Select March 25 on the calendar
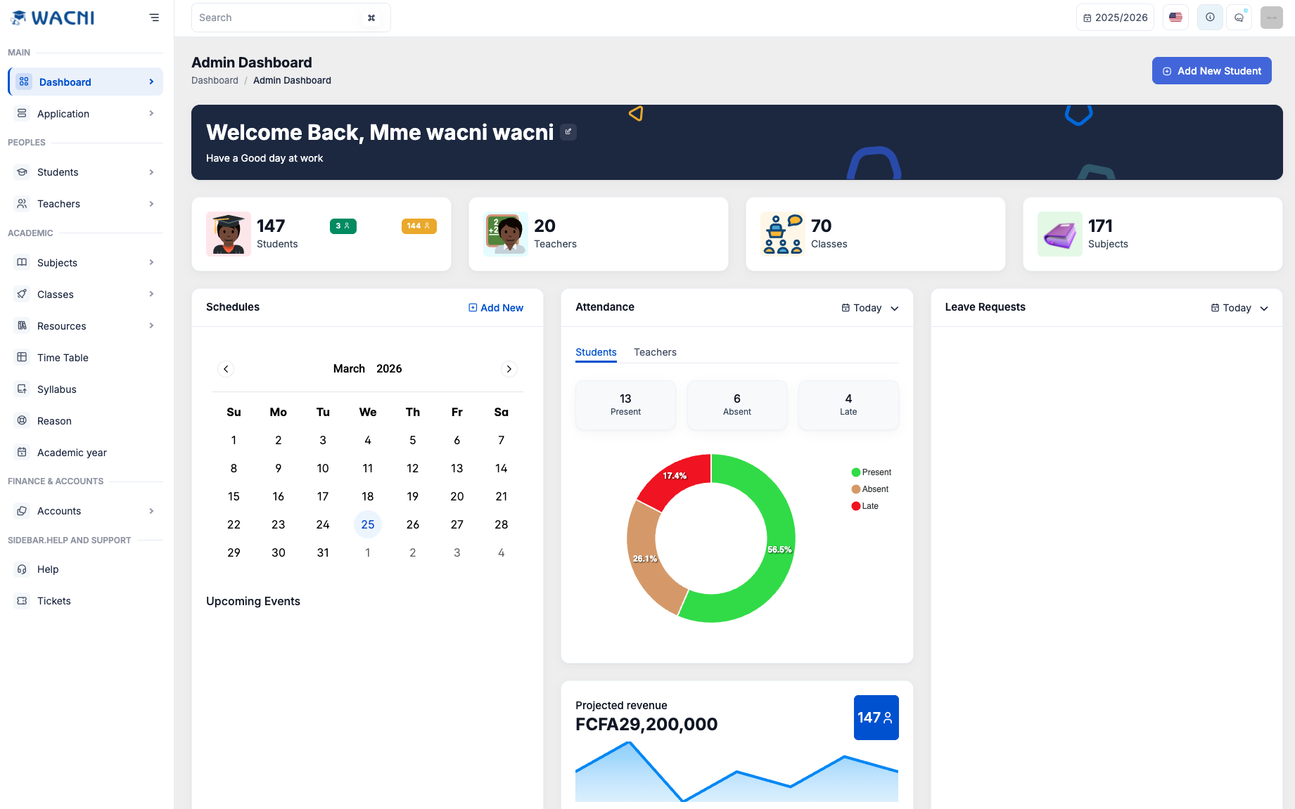This screenshot has height=809, width=1295. pos(367,524)
